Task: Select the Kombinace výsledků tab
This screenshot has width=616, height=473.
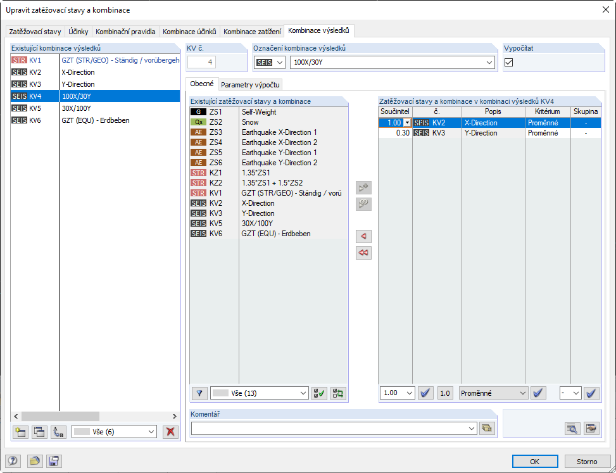Action: (x=318, y=30)
